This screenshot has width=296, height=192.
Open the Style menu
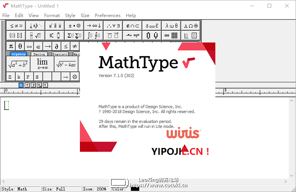click(x=70, y=16)
